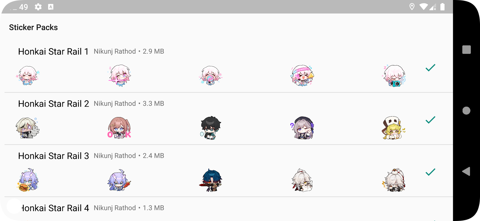480x221 pixels.
Task: Select the red sword sticker in pack 3
Action: click(x=211, y=180)
